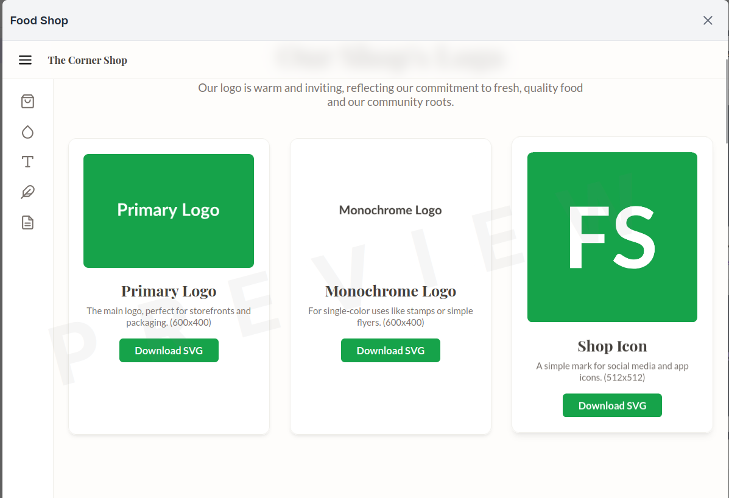Click the Primary Logo card heading
This screenshot has height=498, width=729.
point(169,291)
